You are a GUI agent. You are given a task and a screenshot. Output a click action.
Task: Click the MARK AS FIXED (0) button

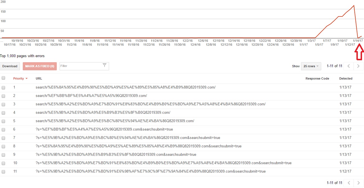(40, 66)
